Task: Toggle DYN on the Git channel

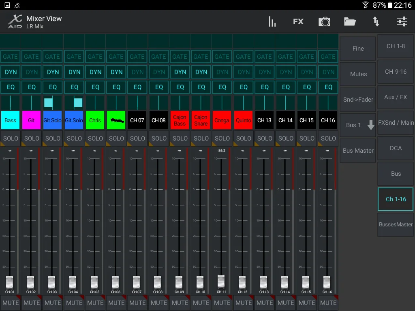Action: [32, 72]
